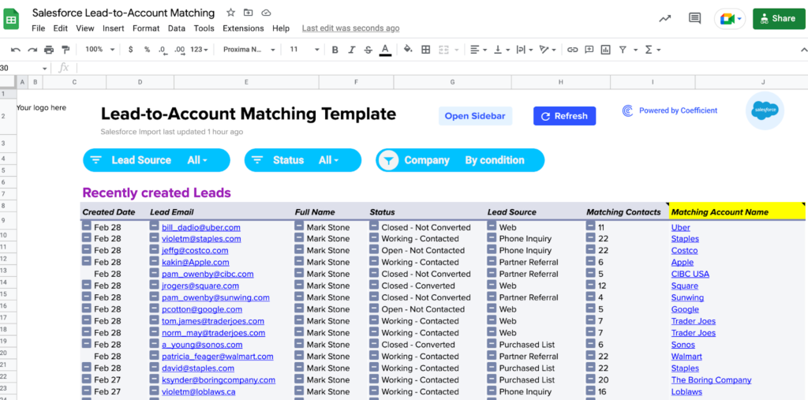Screen dimensions: 808x400
Task: Open the text rotation dropdown
Action: pos(548,50)
